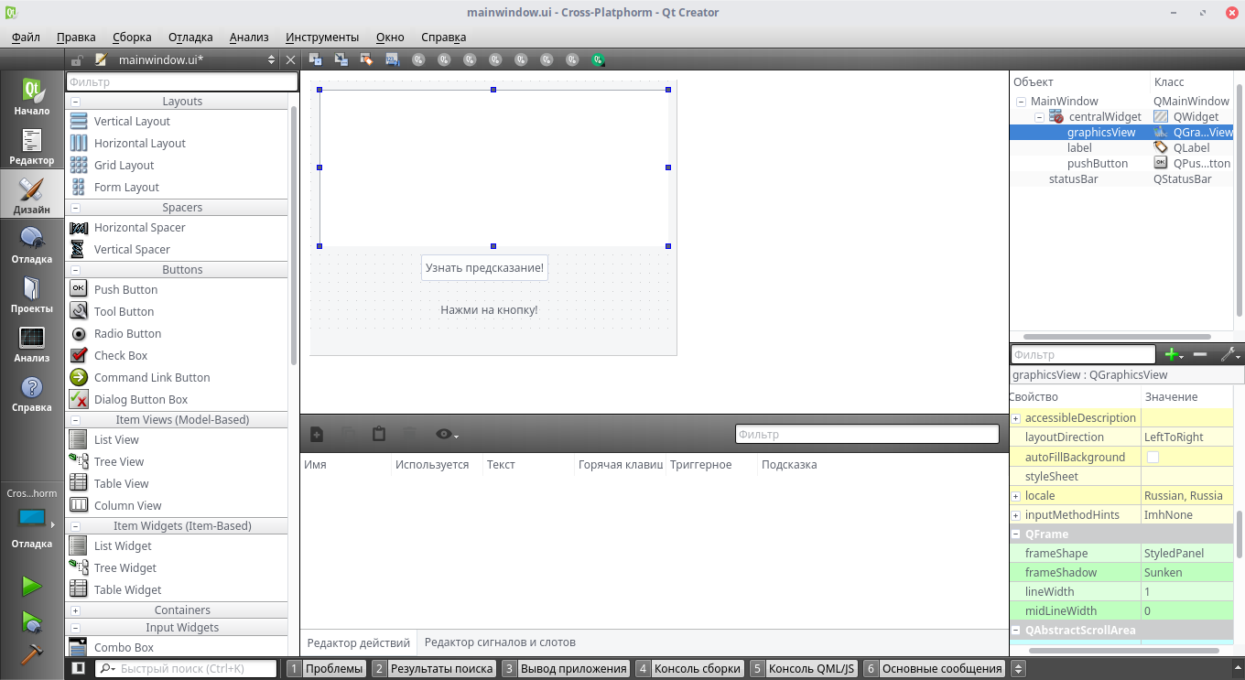Click the widget box Фильтр field
The image size is (1245, 680).
182,82
